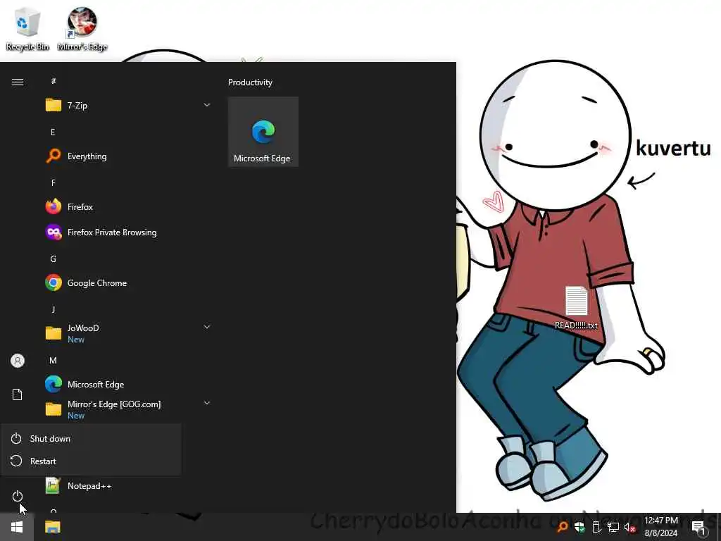This screenshot has height=541, width=721.
Task: Open File Explorer from taskbar
Action: coord(52,527)
